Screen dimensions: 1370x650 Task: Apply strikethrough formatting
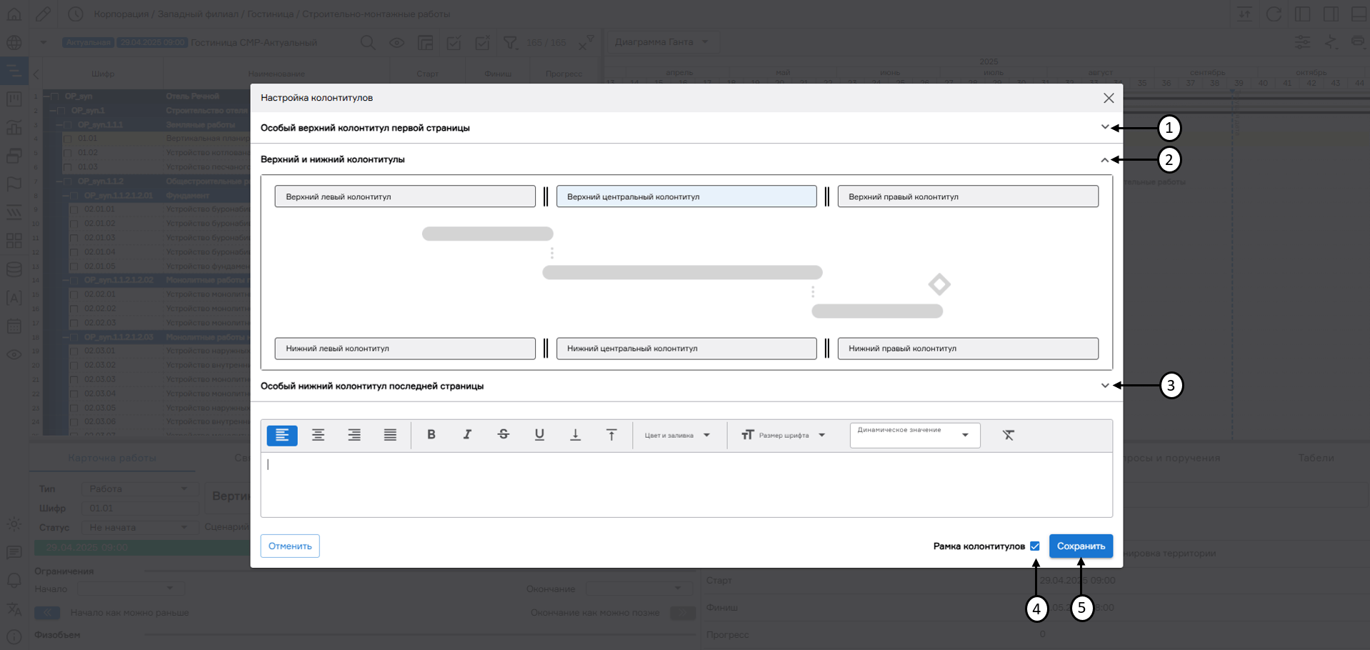(504, 435)
